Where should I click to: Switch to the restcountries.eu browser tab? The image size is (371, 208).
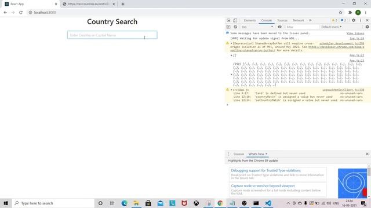pyautogui.click(x=89, y=4)
